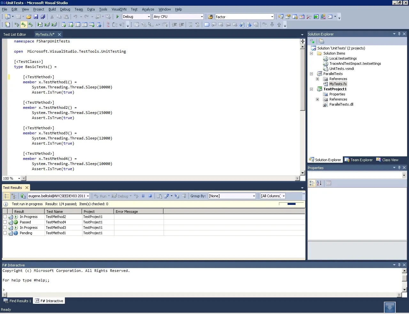Viewport: 409px width, 314px height.
Task: Switch to the Class View tab
Action: [387, 160]
